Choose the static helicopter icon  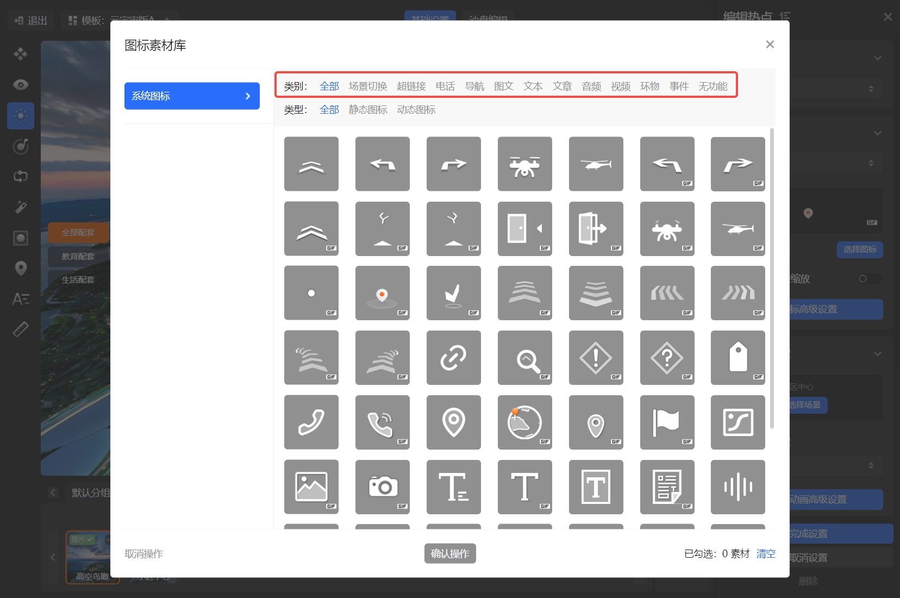596,164
